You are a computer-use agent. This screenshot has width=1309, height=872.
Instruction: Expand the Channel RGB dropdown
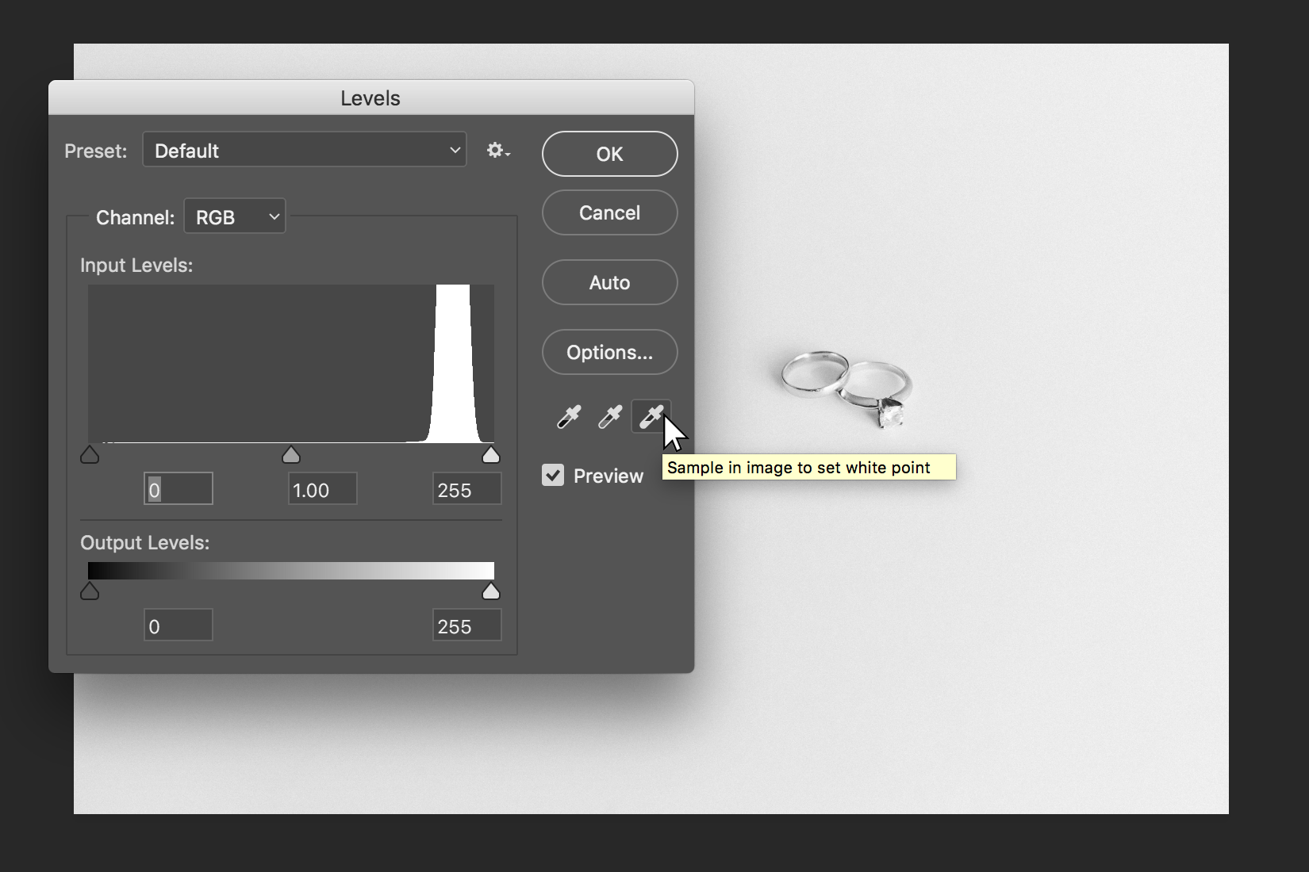(235, 217)
